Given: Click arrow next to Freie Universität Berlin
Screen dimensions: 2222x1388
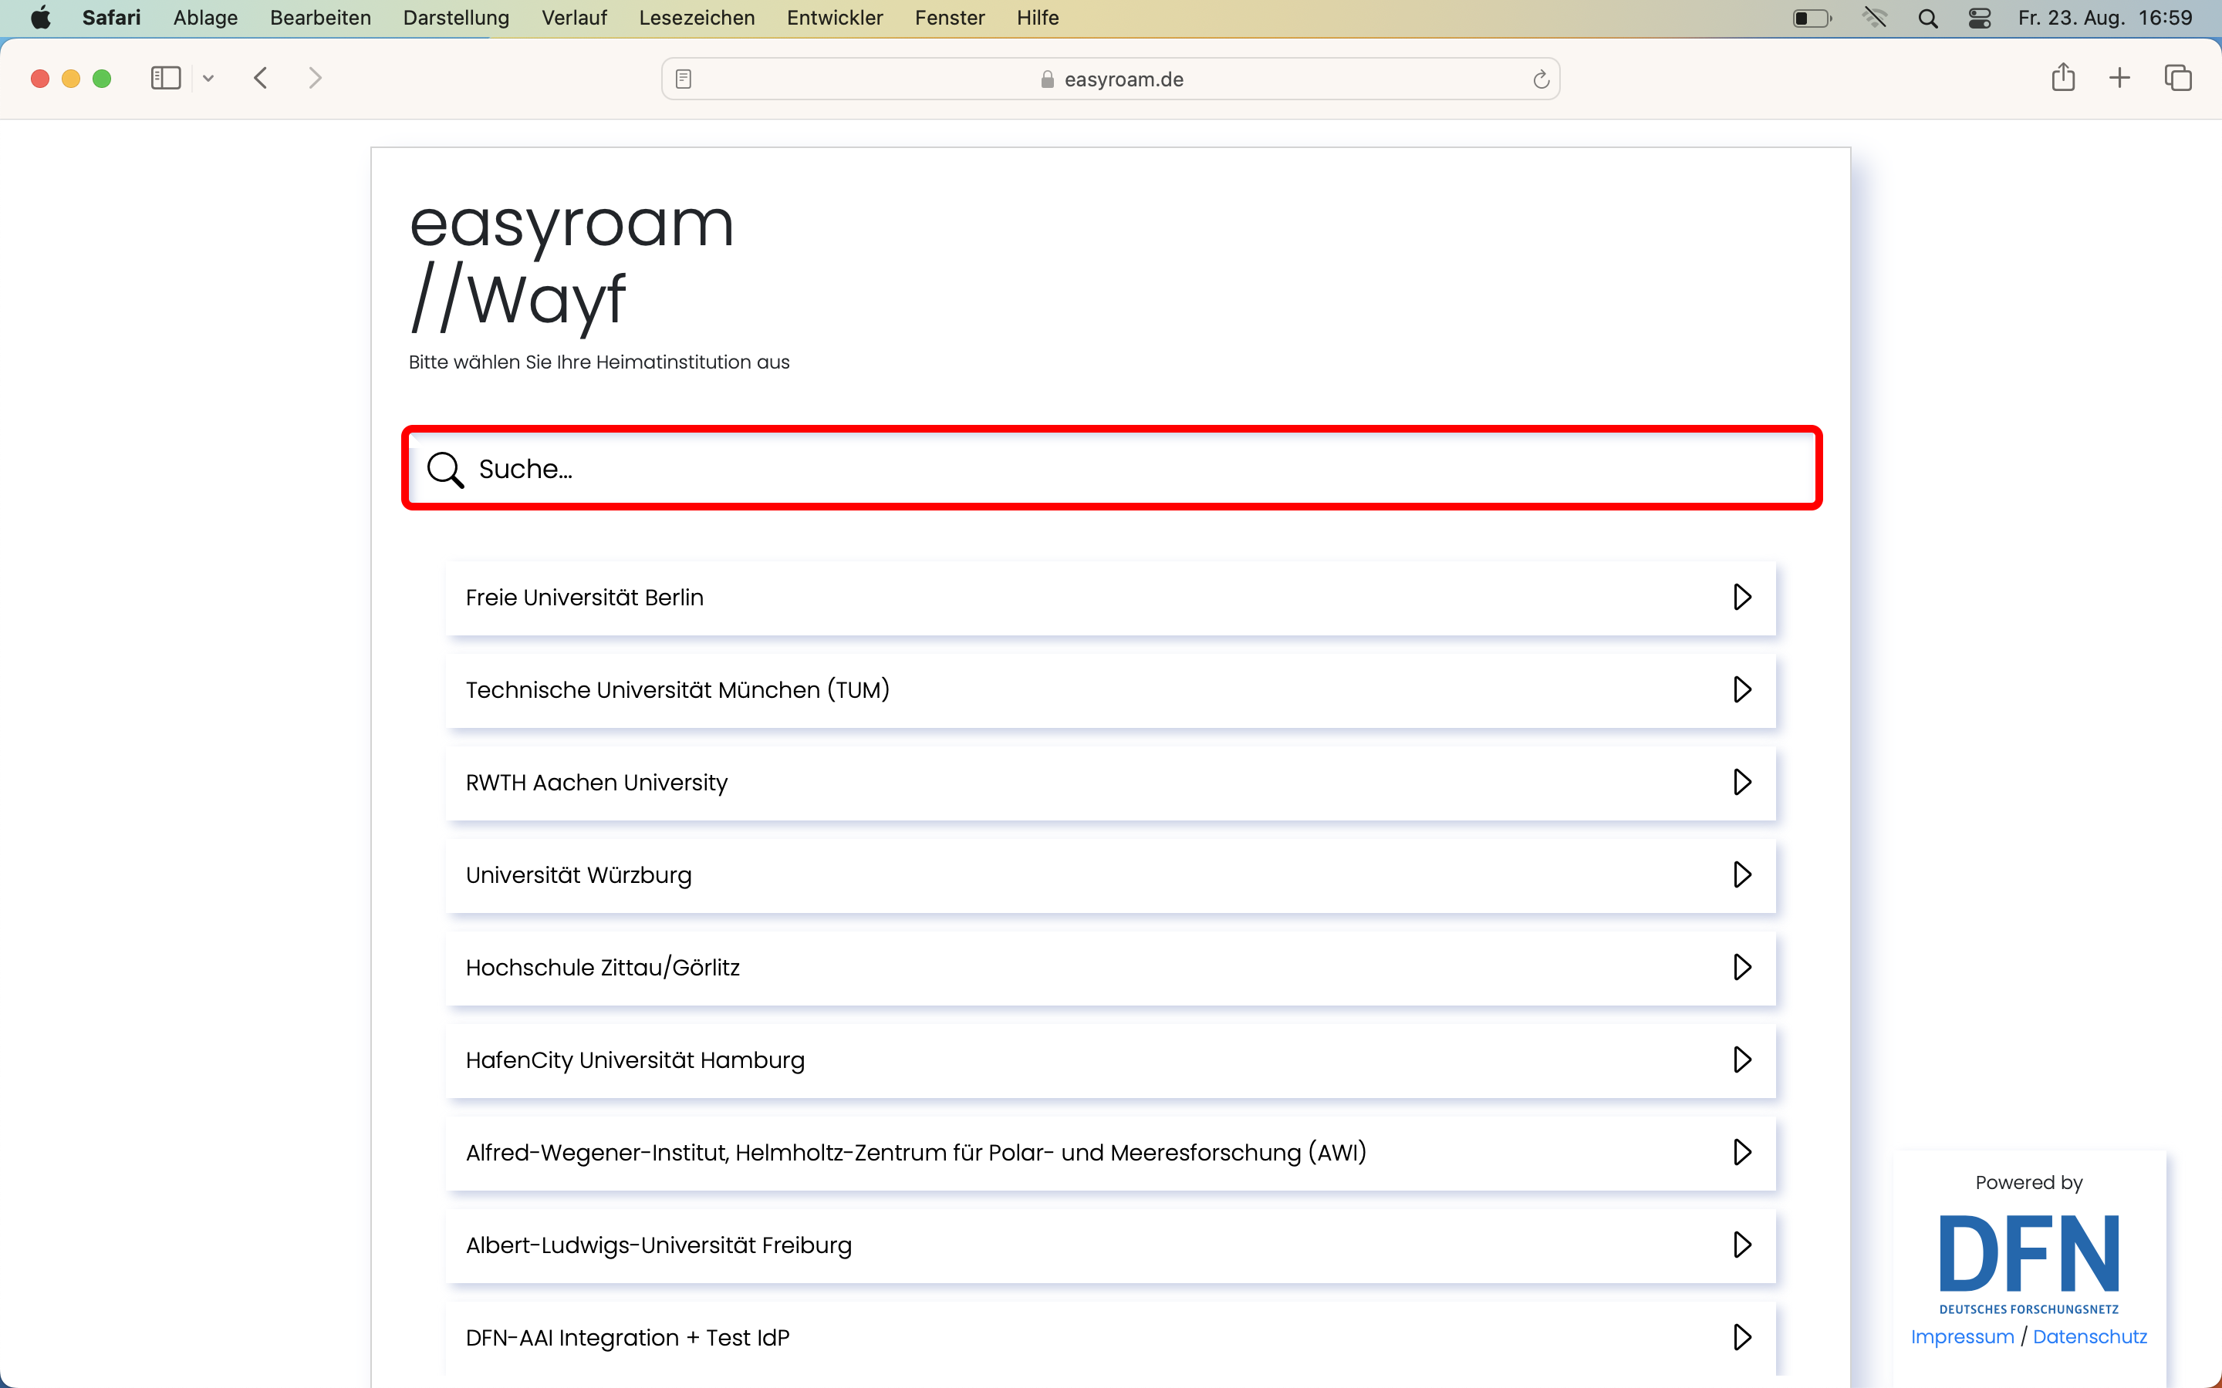Looking at the screenshot, I should (1742, 598).
